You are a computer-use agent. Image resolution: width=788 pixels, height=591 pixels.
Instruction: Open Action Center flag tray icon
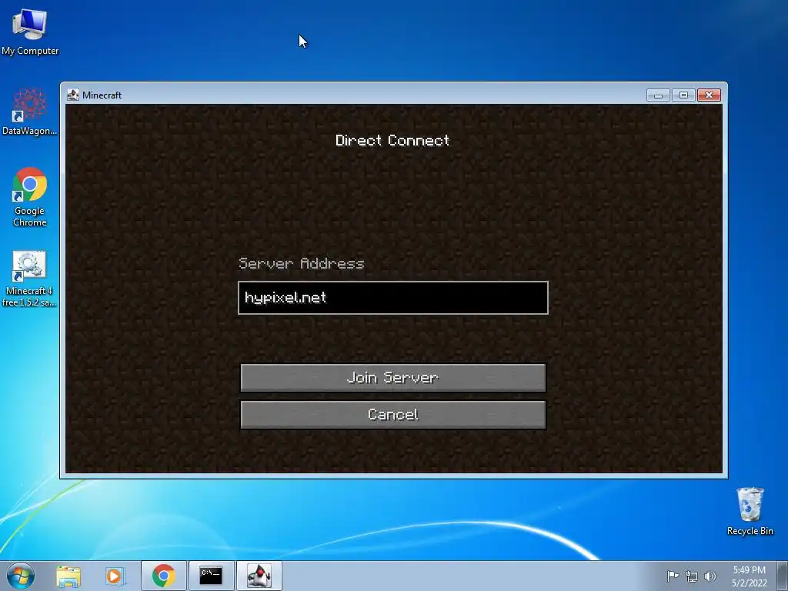[x=673, y=576]
